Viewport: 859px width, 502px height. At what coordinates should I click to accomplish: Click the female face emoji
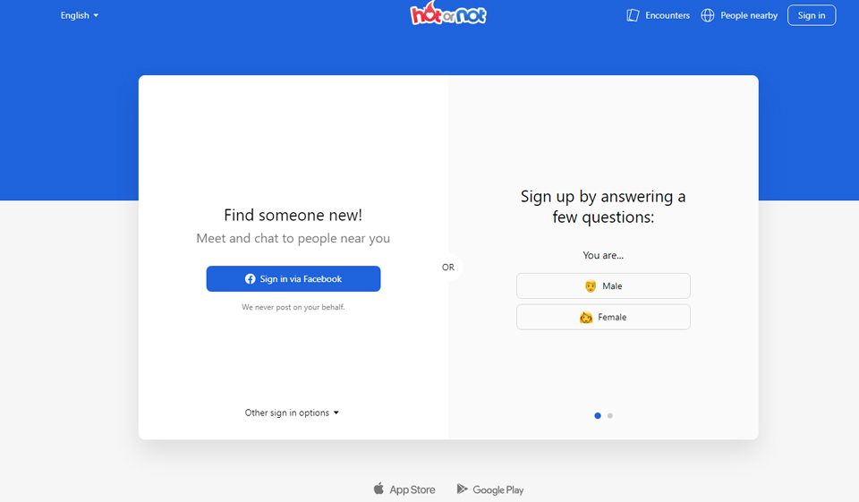pos(586,318)
